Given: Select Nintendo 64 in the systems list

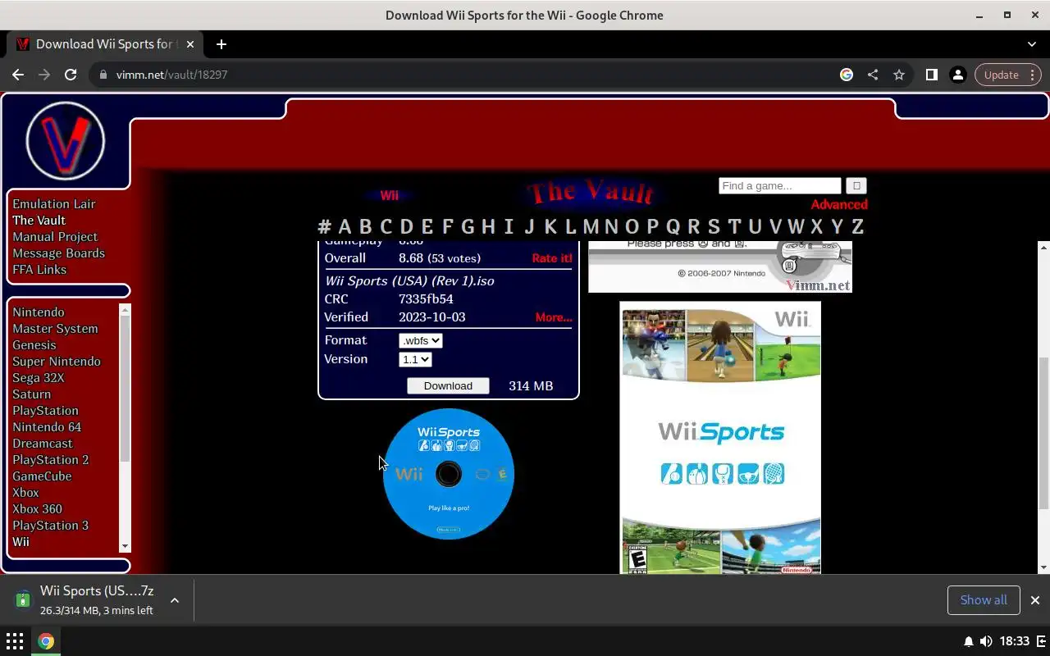Looking at the screenshot, I should coord(47,427).
